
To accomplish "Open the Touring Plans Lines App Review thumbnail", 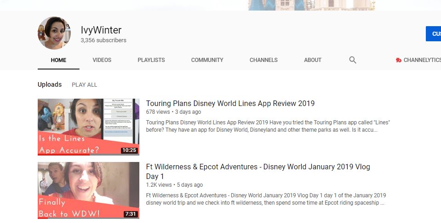I will [88, 127].
